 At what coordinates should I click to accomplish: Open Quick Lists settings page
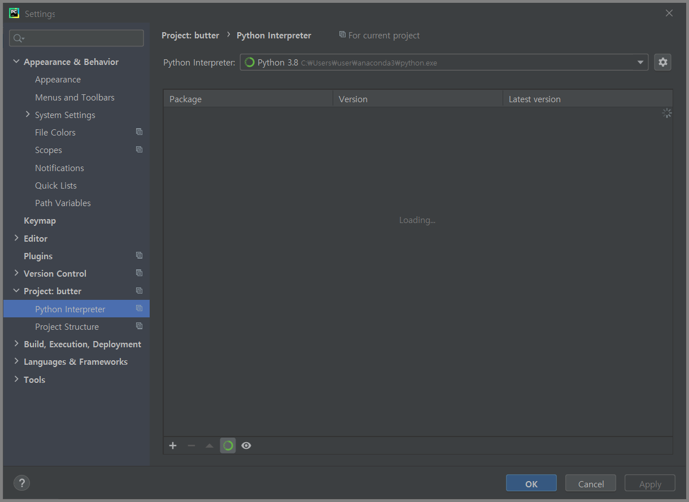56,185
